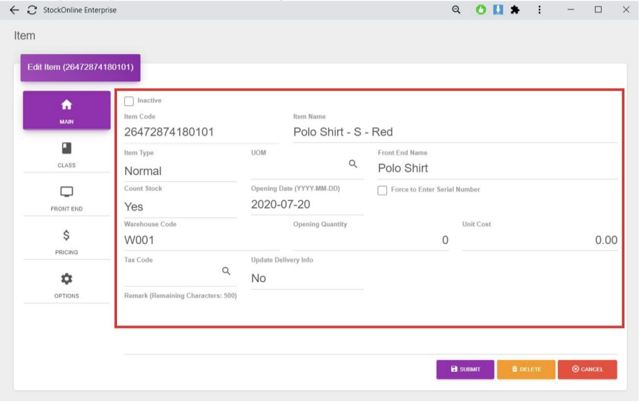Image resolution: width=640 pixels, height=403 pixels.
Task: Click the green extension icon
Action: [481, 10]
